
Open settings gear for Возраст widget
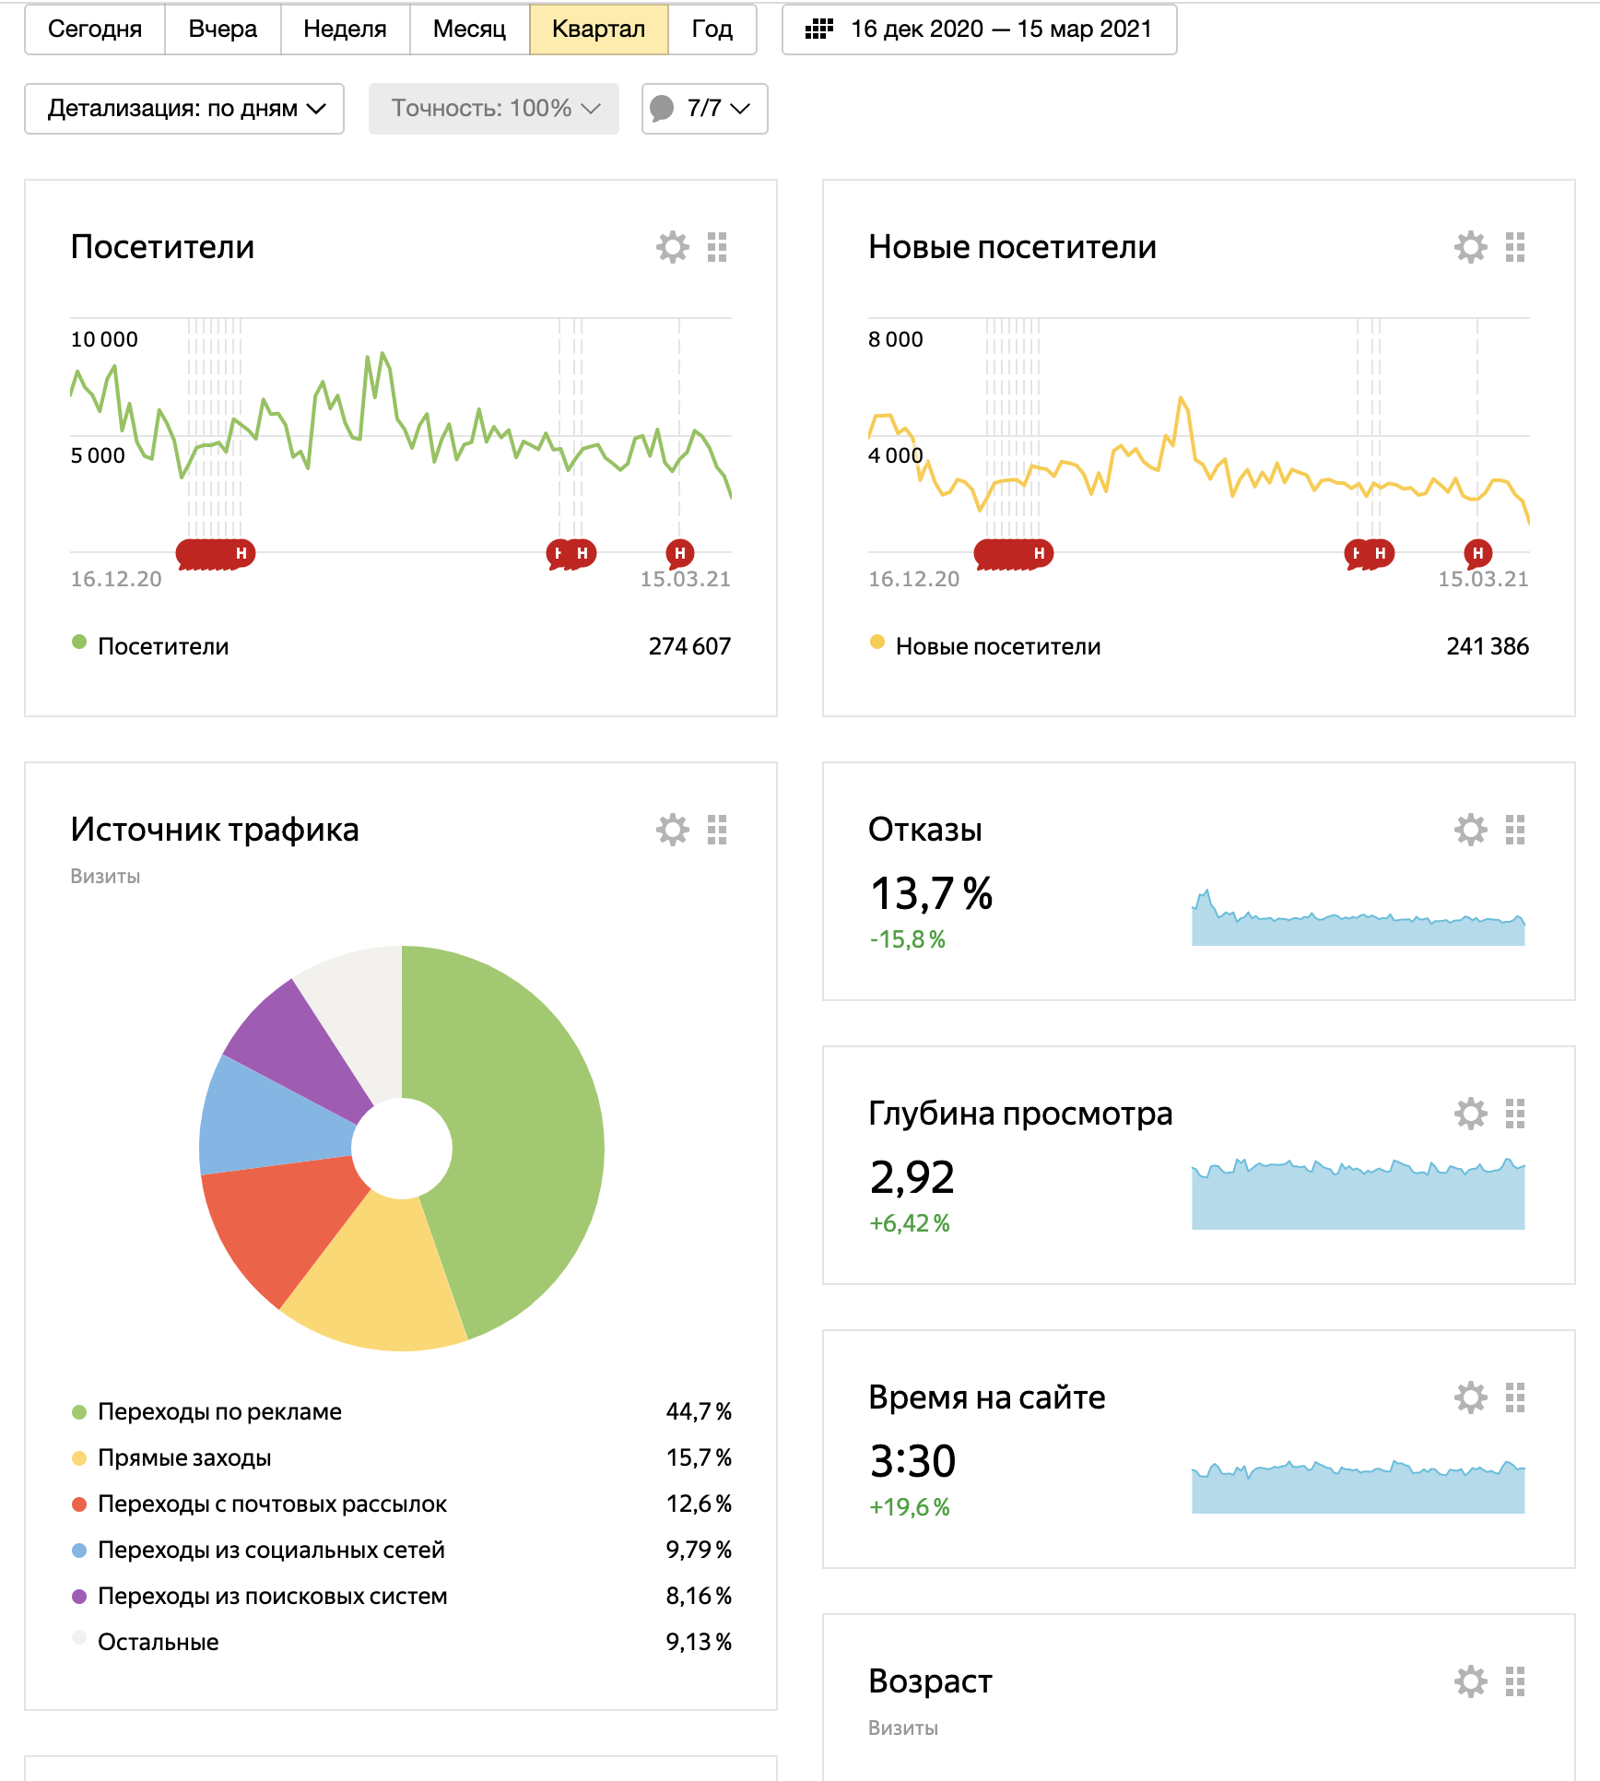1471,1681
